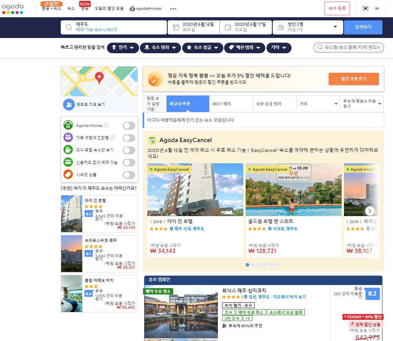Screen dimensions: 393x341
Task: Expand the 숙소 성급 filter dropdown
Action: pos(203,48)
